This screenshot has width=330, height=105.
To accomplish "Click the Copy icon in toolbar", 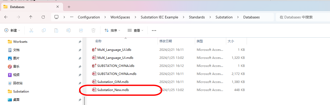I will (x=44, y=30).
